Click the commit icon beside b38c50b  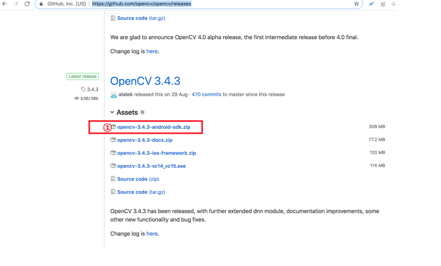pyautogui.click(x=77, y=99)
